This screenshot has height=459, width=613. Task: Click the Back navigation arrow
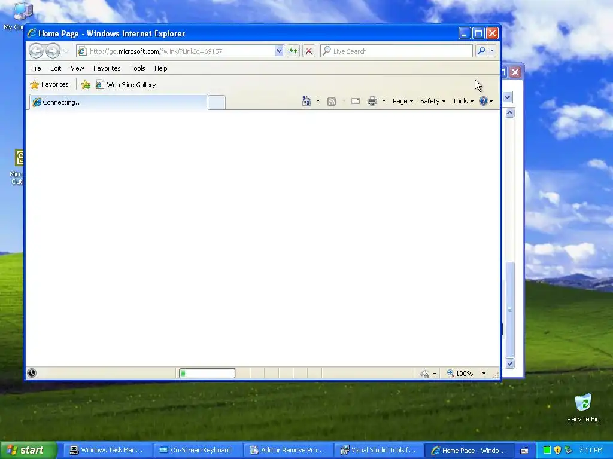(x=36, y=51)
